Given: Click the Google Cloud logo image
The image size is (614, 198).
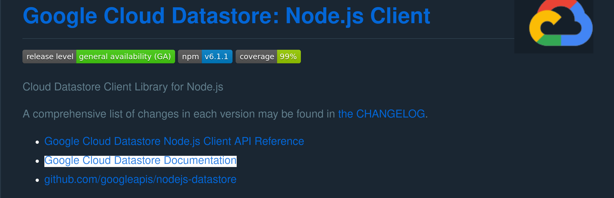Looking at the screenshot, I should [554, 26].
